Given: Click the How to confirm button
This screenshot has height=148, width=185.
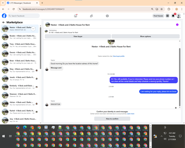Looking at the screenshot, I should [x=112, y=119].
